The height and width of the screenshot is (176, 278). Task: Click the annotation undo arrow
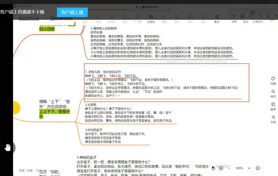click(x=276, y=16)
